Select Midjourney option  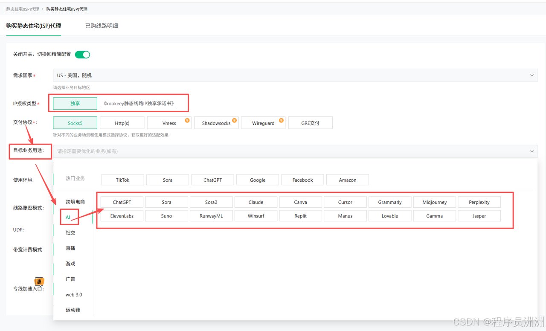(435, 202)
